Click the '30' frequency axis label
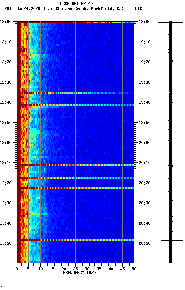Screen dimensions: 185x290 pos(87,269)
